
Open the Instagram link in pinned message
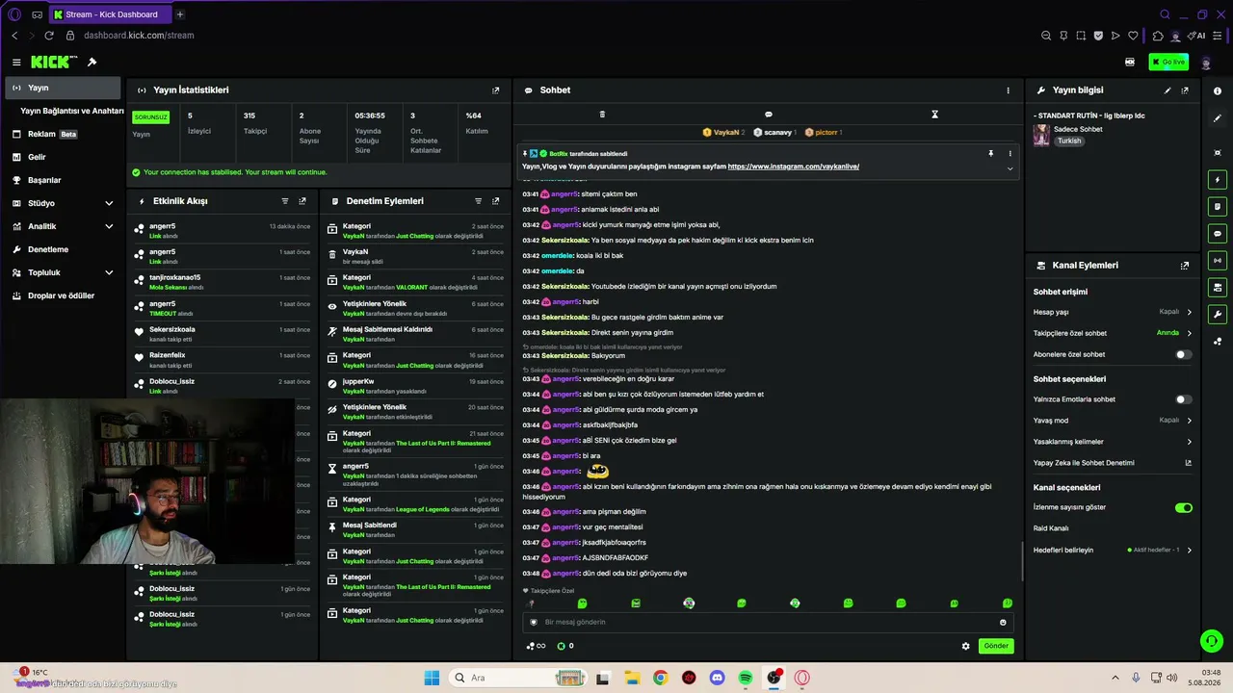tap(793, 167)
